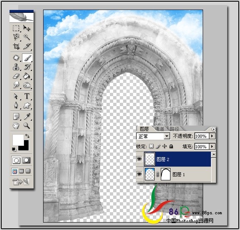Click the white foreground color swatch

point(18,140)
